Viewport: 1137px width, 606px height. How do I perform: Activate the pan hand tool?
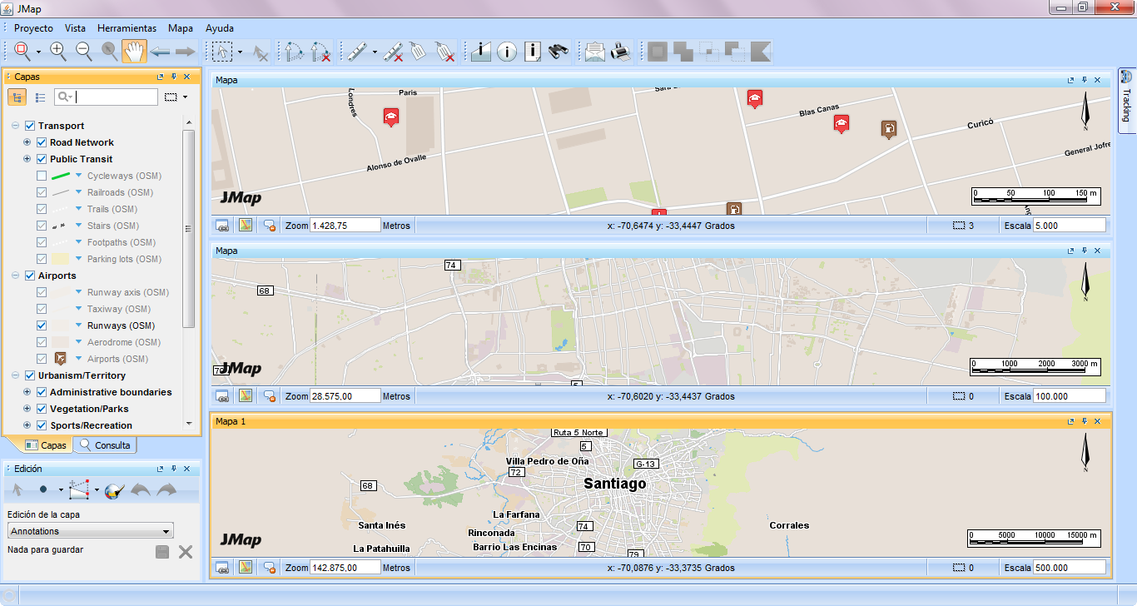[133, 52]
